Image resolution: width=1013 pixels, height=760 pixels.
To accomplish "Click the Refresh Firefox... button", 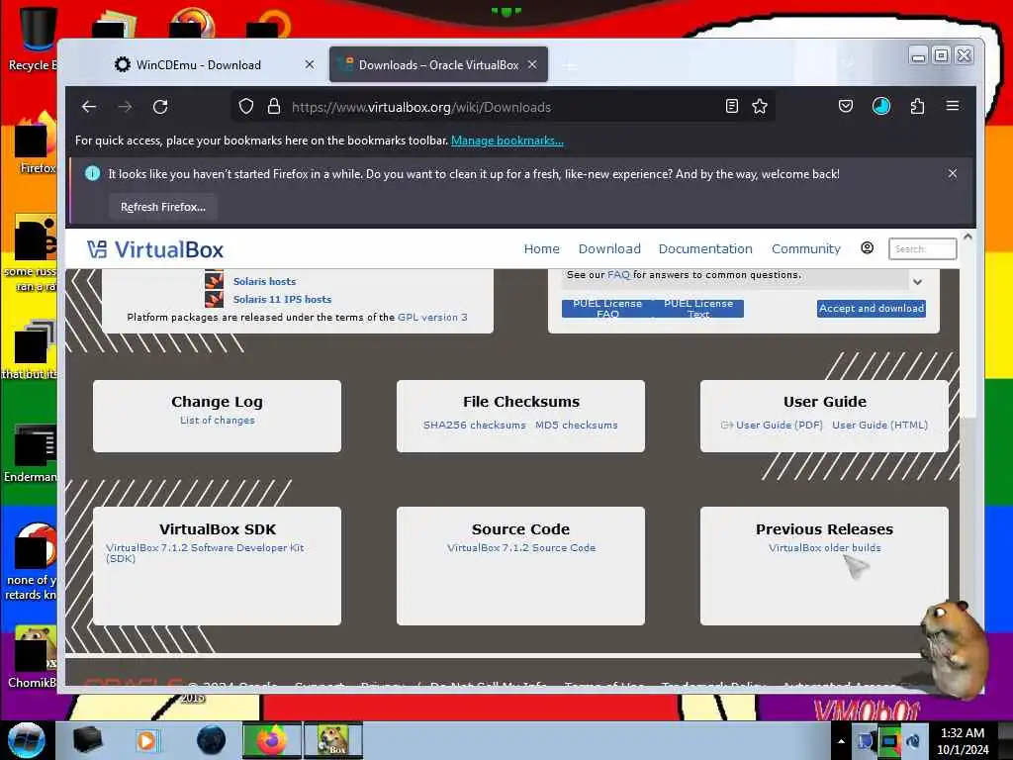I will tap(163, 207).
